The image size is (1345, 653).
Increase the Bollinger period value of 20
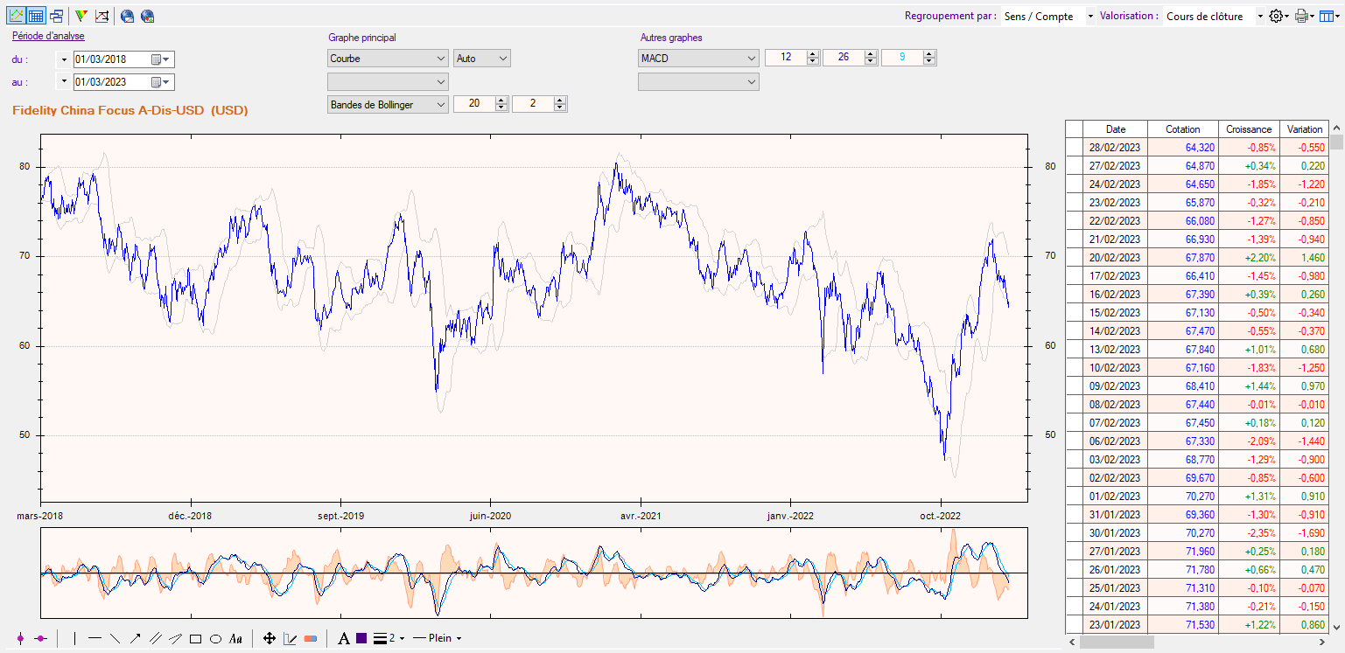(x=501, y=101)
